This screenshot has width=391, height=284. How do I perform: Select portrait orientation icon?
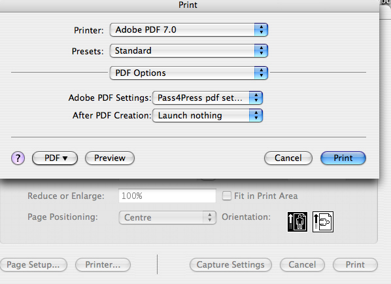pos(297,222)
